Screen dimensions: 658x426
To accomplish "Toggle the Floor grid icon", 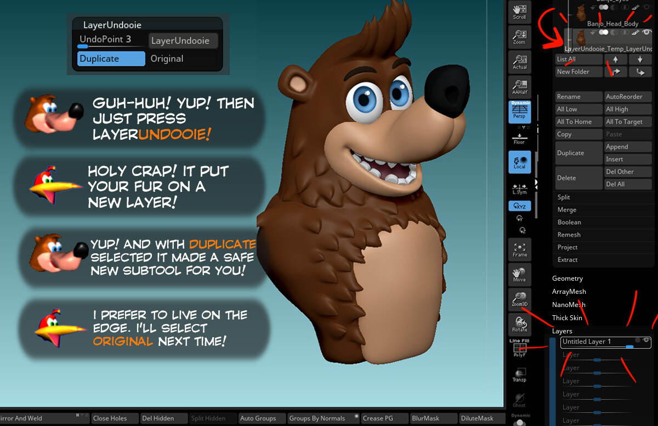I will (519, 138).
